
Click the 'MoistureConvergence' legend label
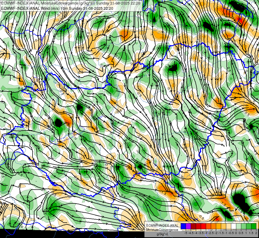pos(162,230)
